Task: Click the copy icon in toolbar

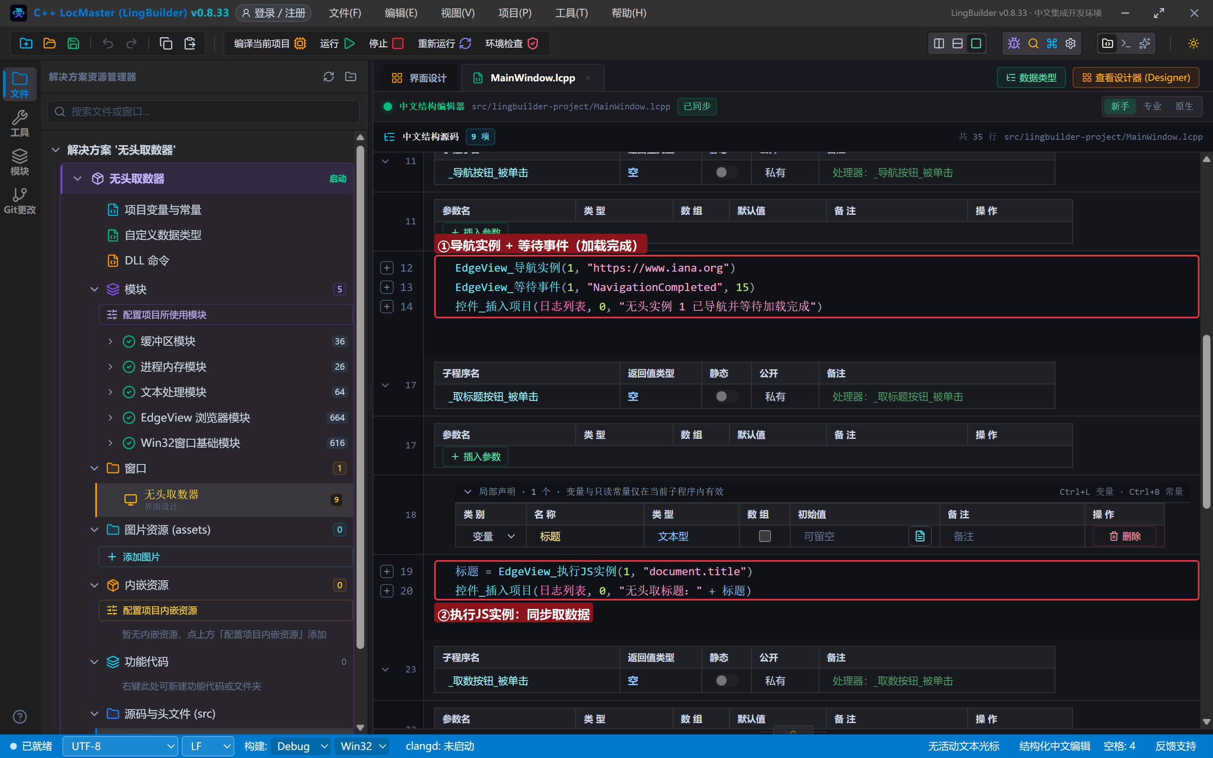Action: [x=166, y=44]
